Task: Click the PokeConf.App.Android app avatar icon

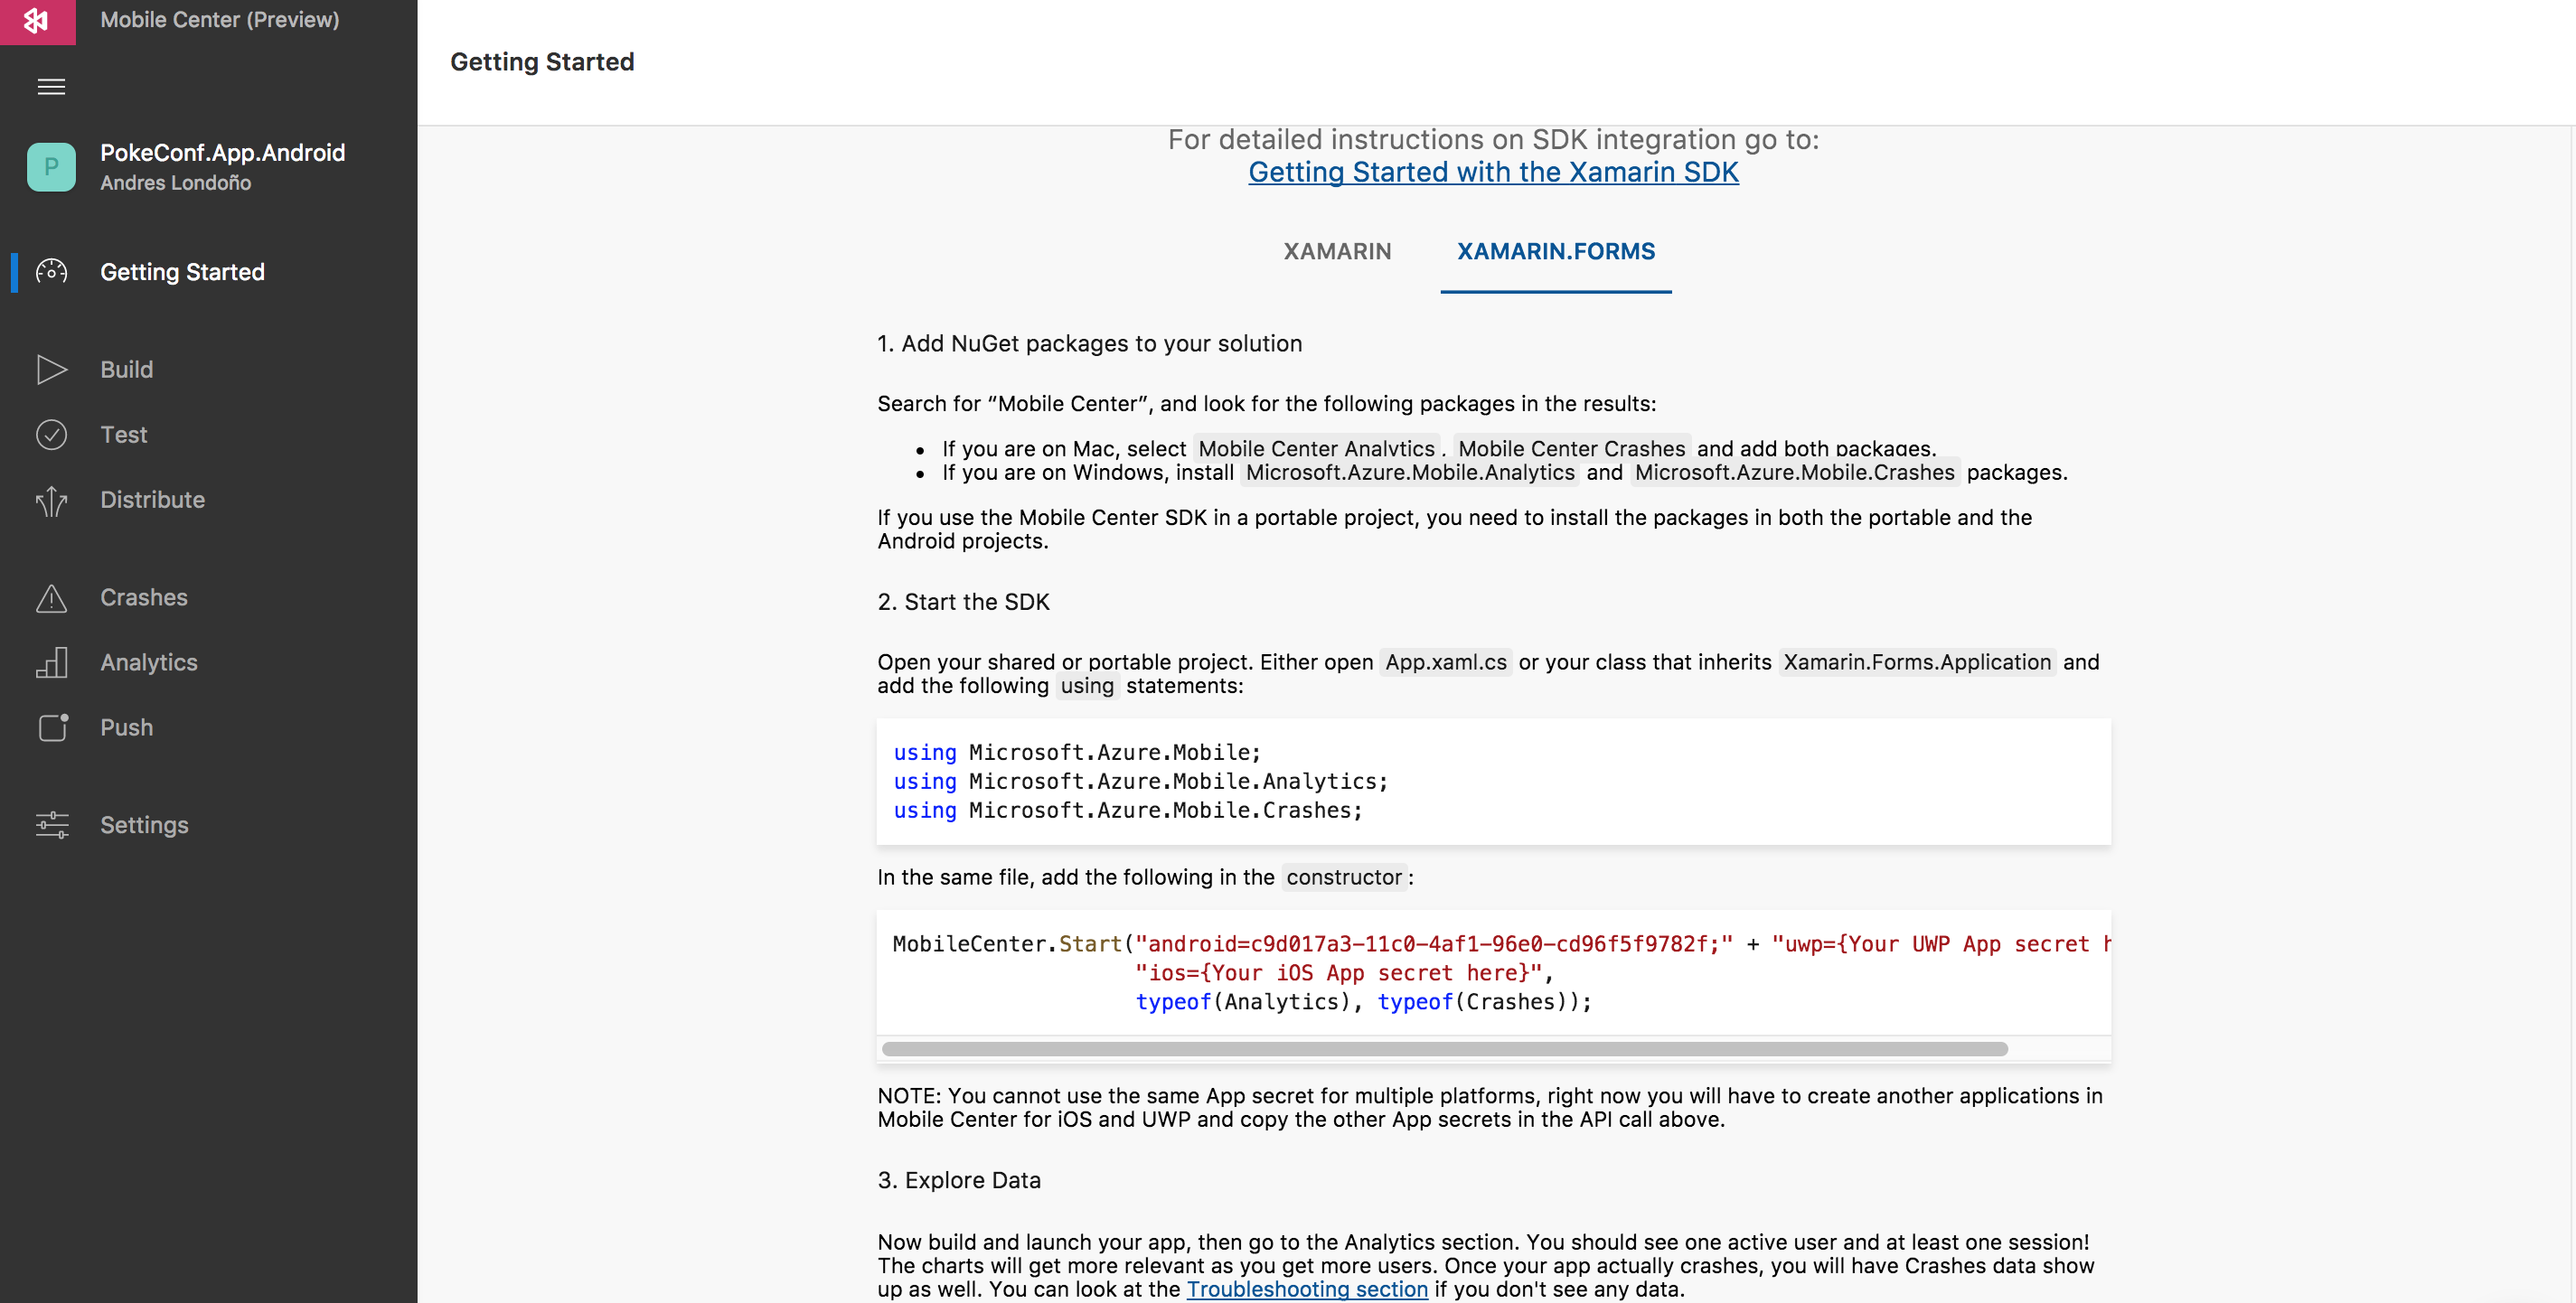Action: (51, 167)
